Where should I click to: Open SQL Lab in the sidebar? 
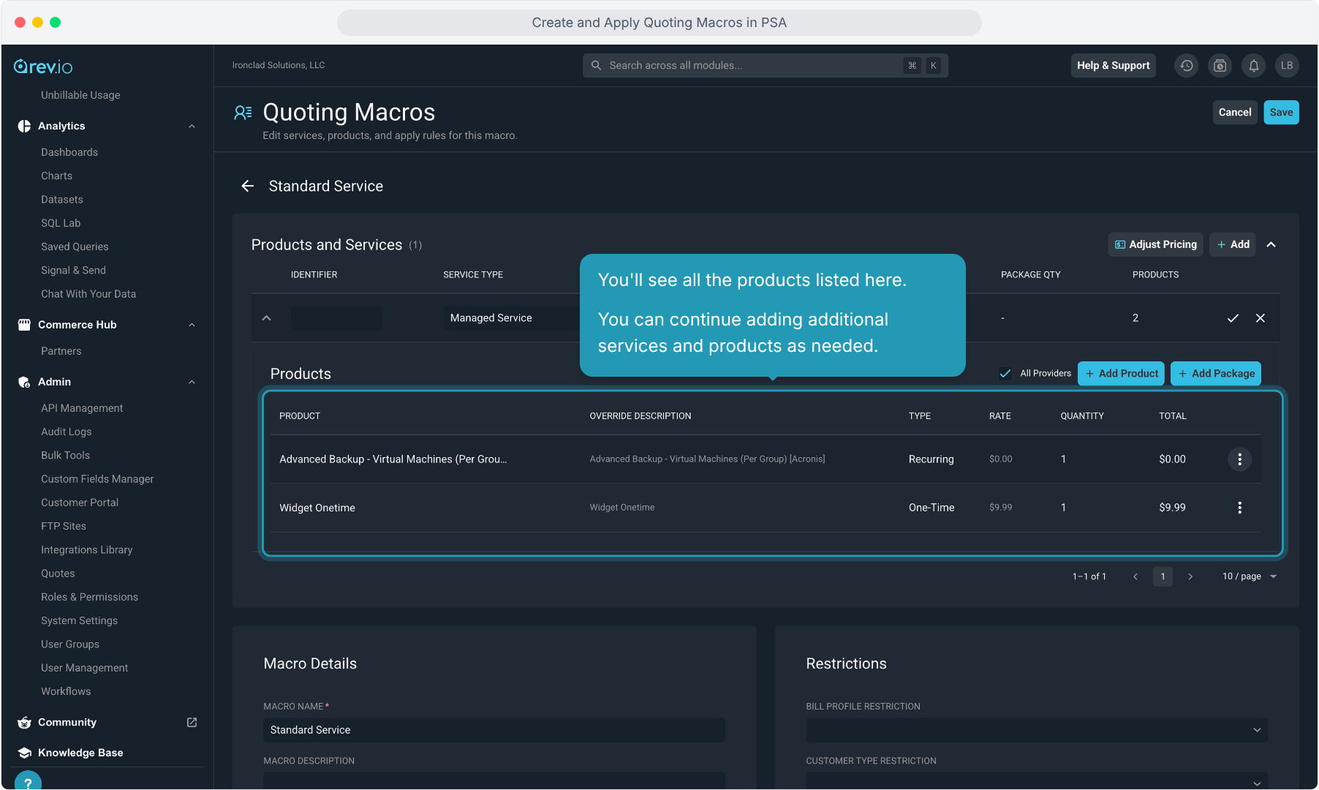point(61,223)
